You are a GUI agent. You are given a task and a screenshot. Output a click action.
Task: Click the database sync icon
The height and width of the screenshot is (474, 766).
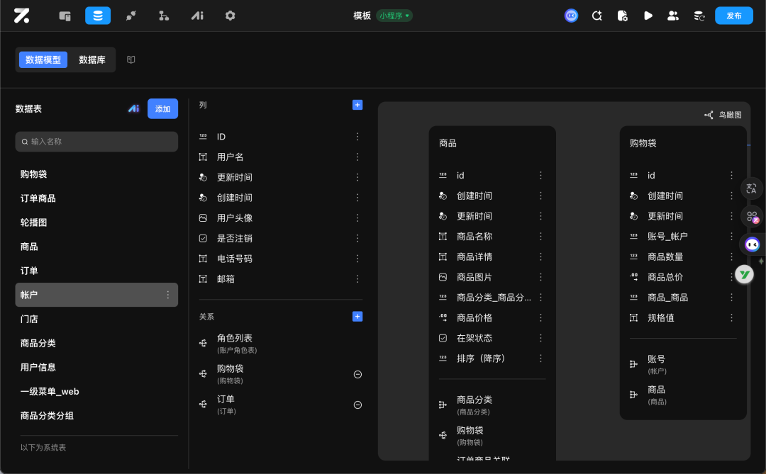[x=699, y=16]
